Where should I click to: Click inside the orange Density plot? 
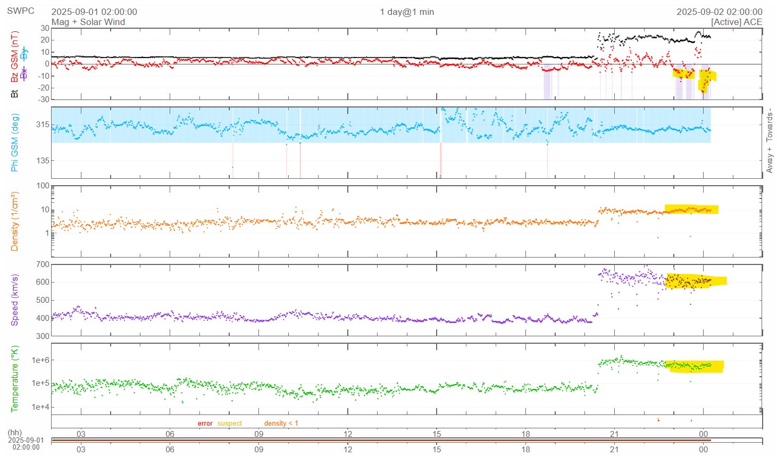point(407,221)
